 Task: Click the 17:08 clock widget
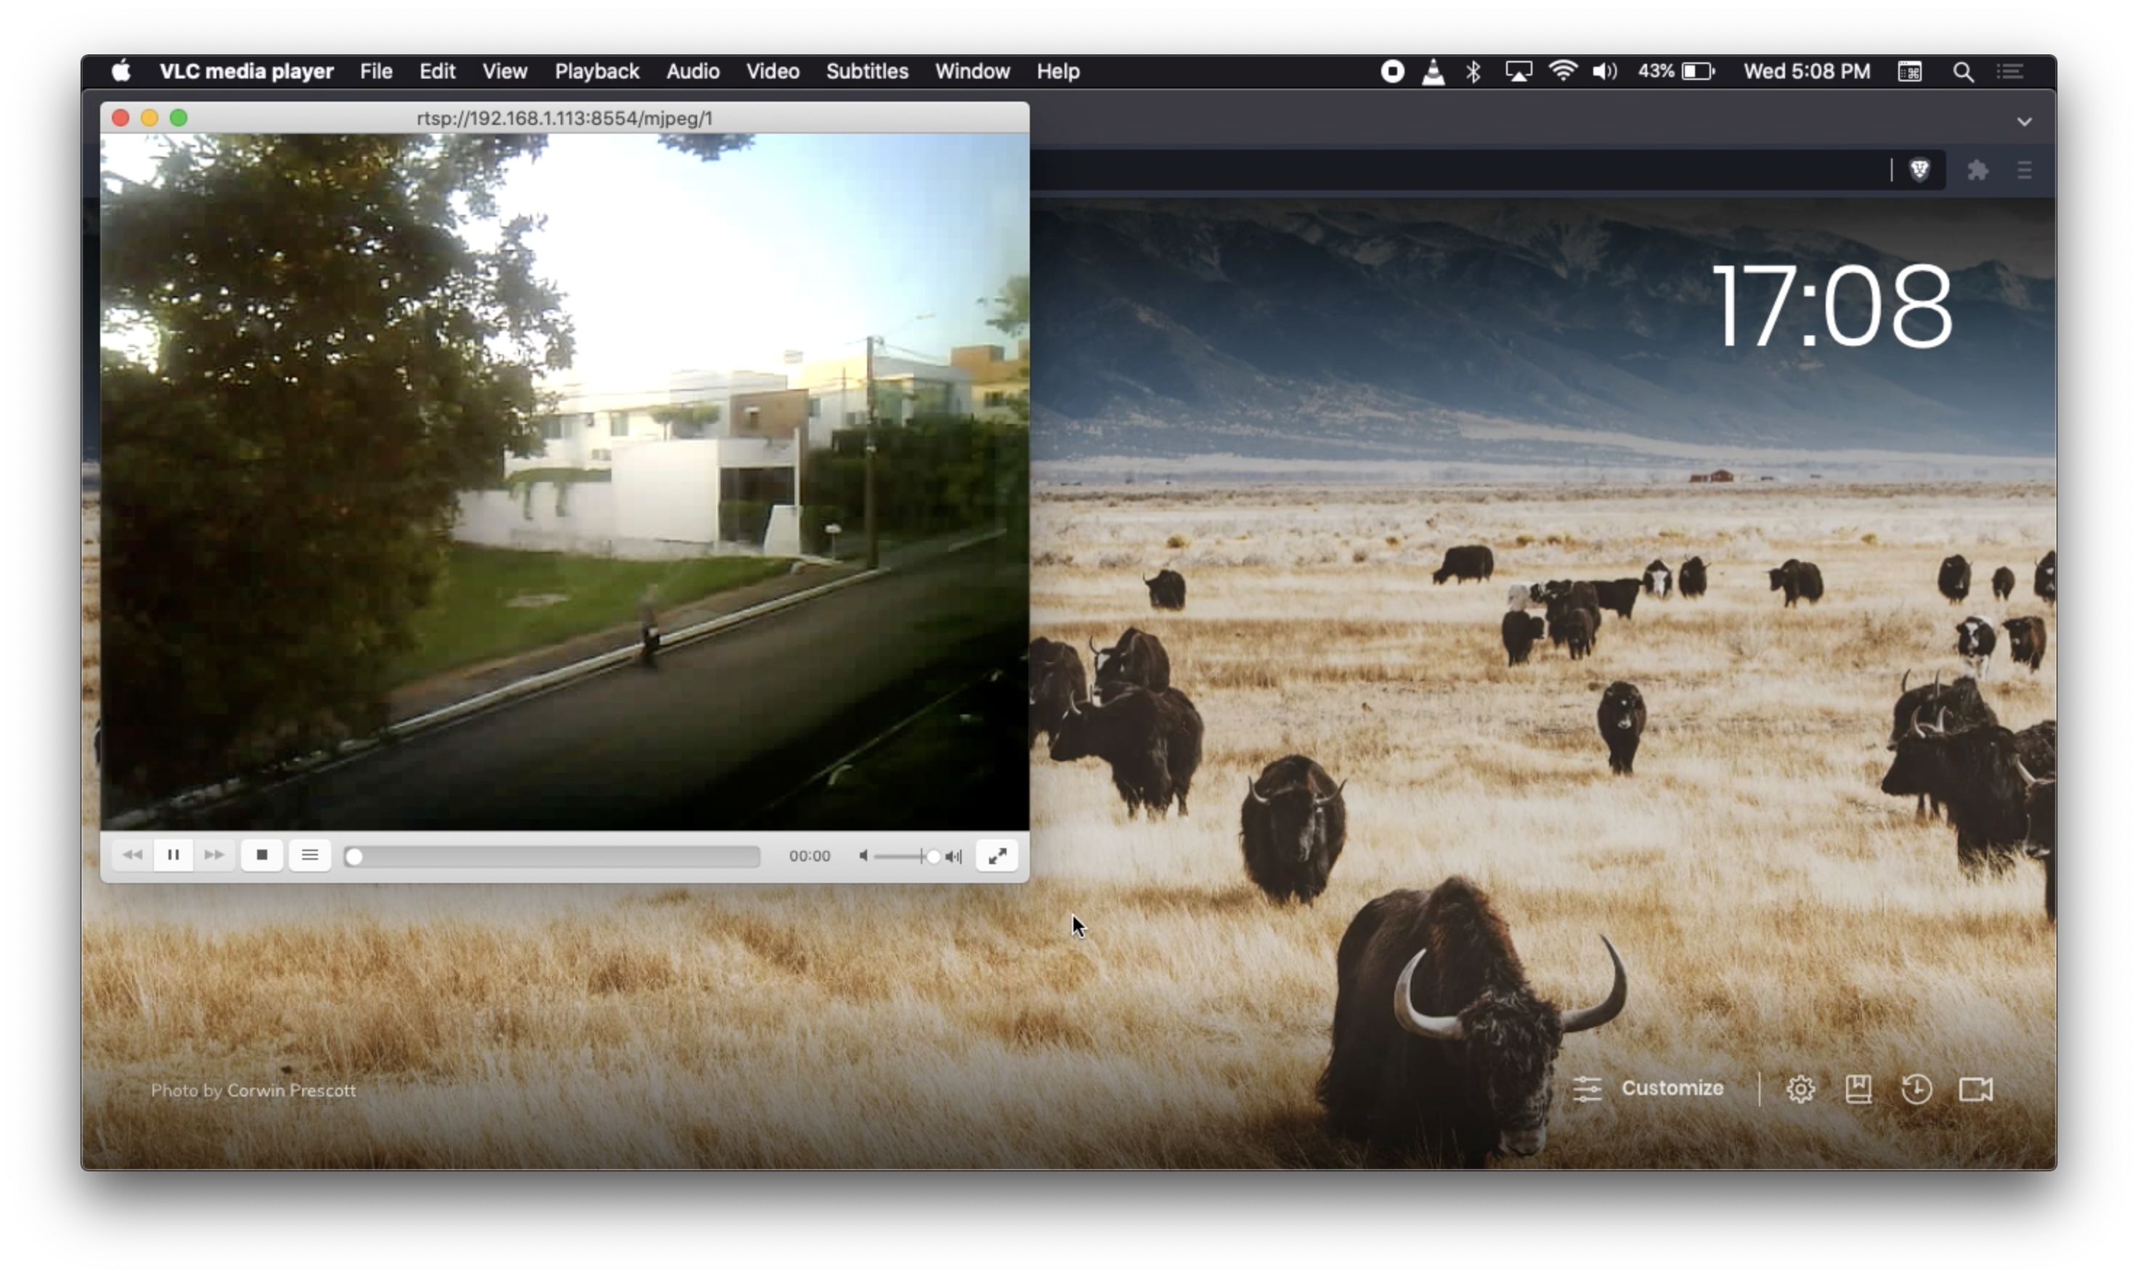click(x=1832, y=306)
